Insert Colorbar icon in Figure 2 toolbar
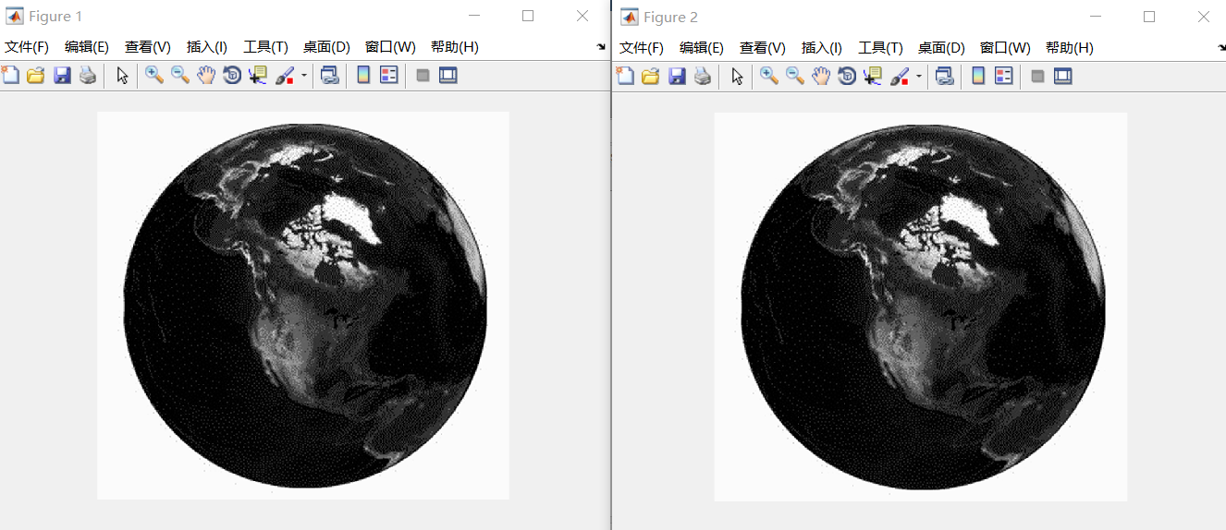The width and height of the screenshot is (1226, 530). tap(978, 76)
